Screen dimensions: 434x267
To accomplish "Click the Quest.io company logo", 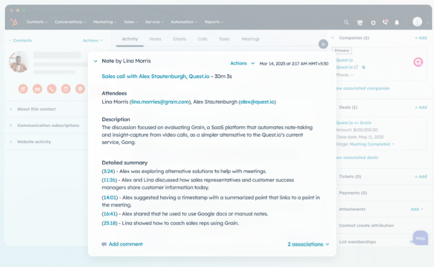I will [x=418, y=62].
